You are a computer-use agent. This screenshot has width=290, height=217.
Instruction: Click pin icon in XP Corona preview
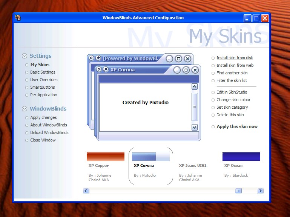(x=106, y=69)
